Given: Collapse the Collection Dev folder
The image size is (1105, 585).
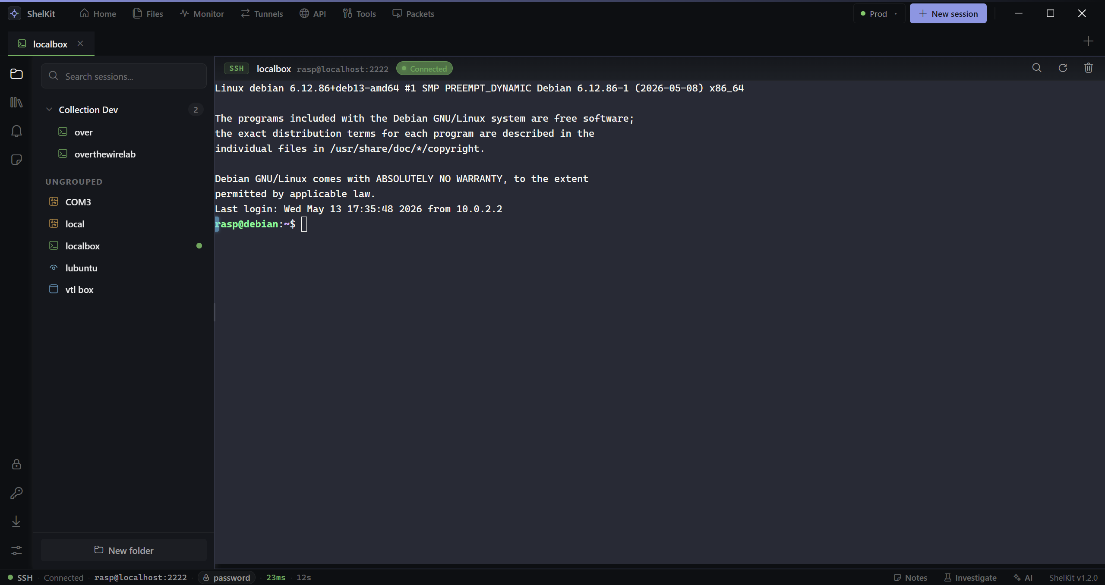Looking at the screenshot, I should click(x=49, y=110).
